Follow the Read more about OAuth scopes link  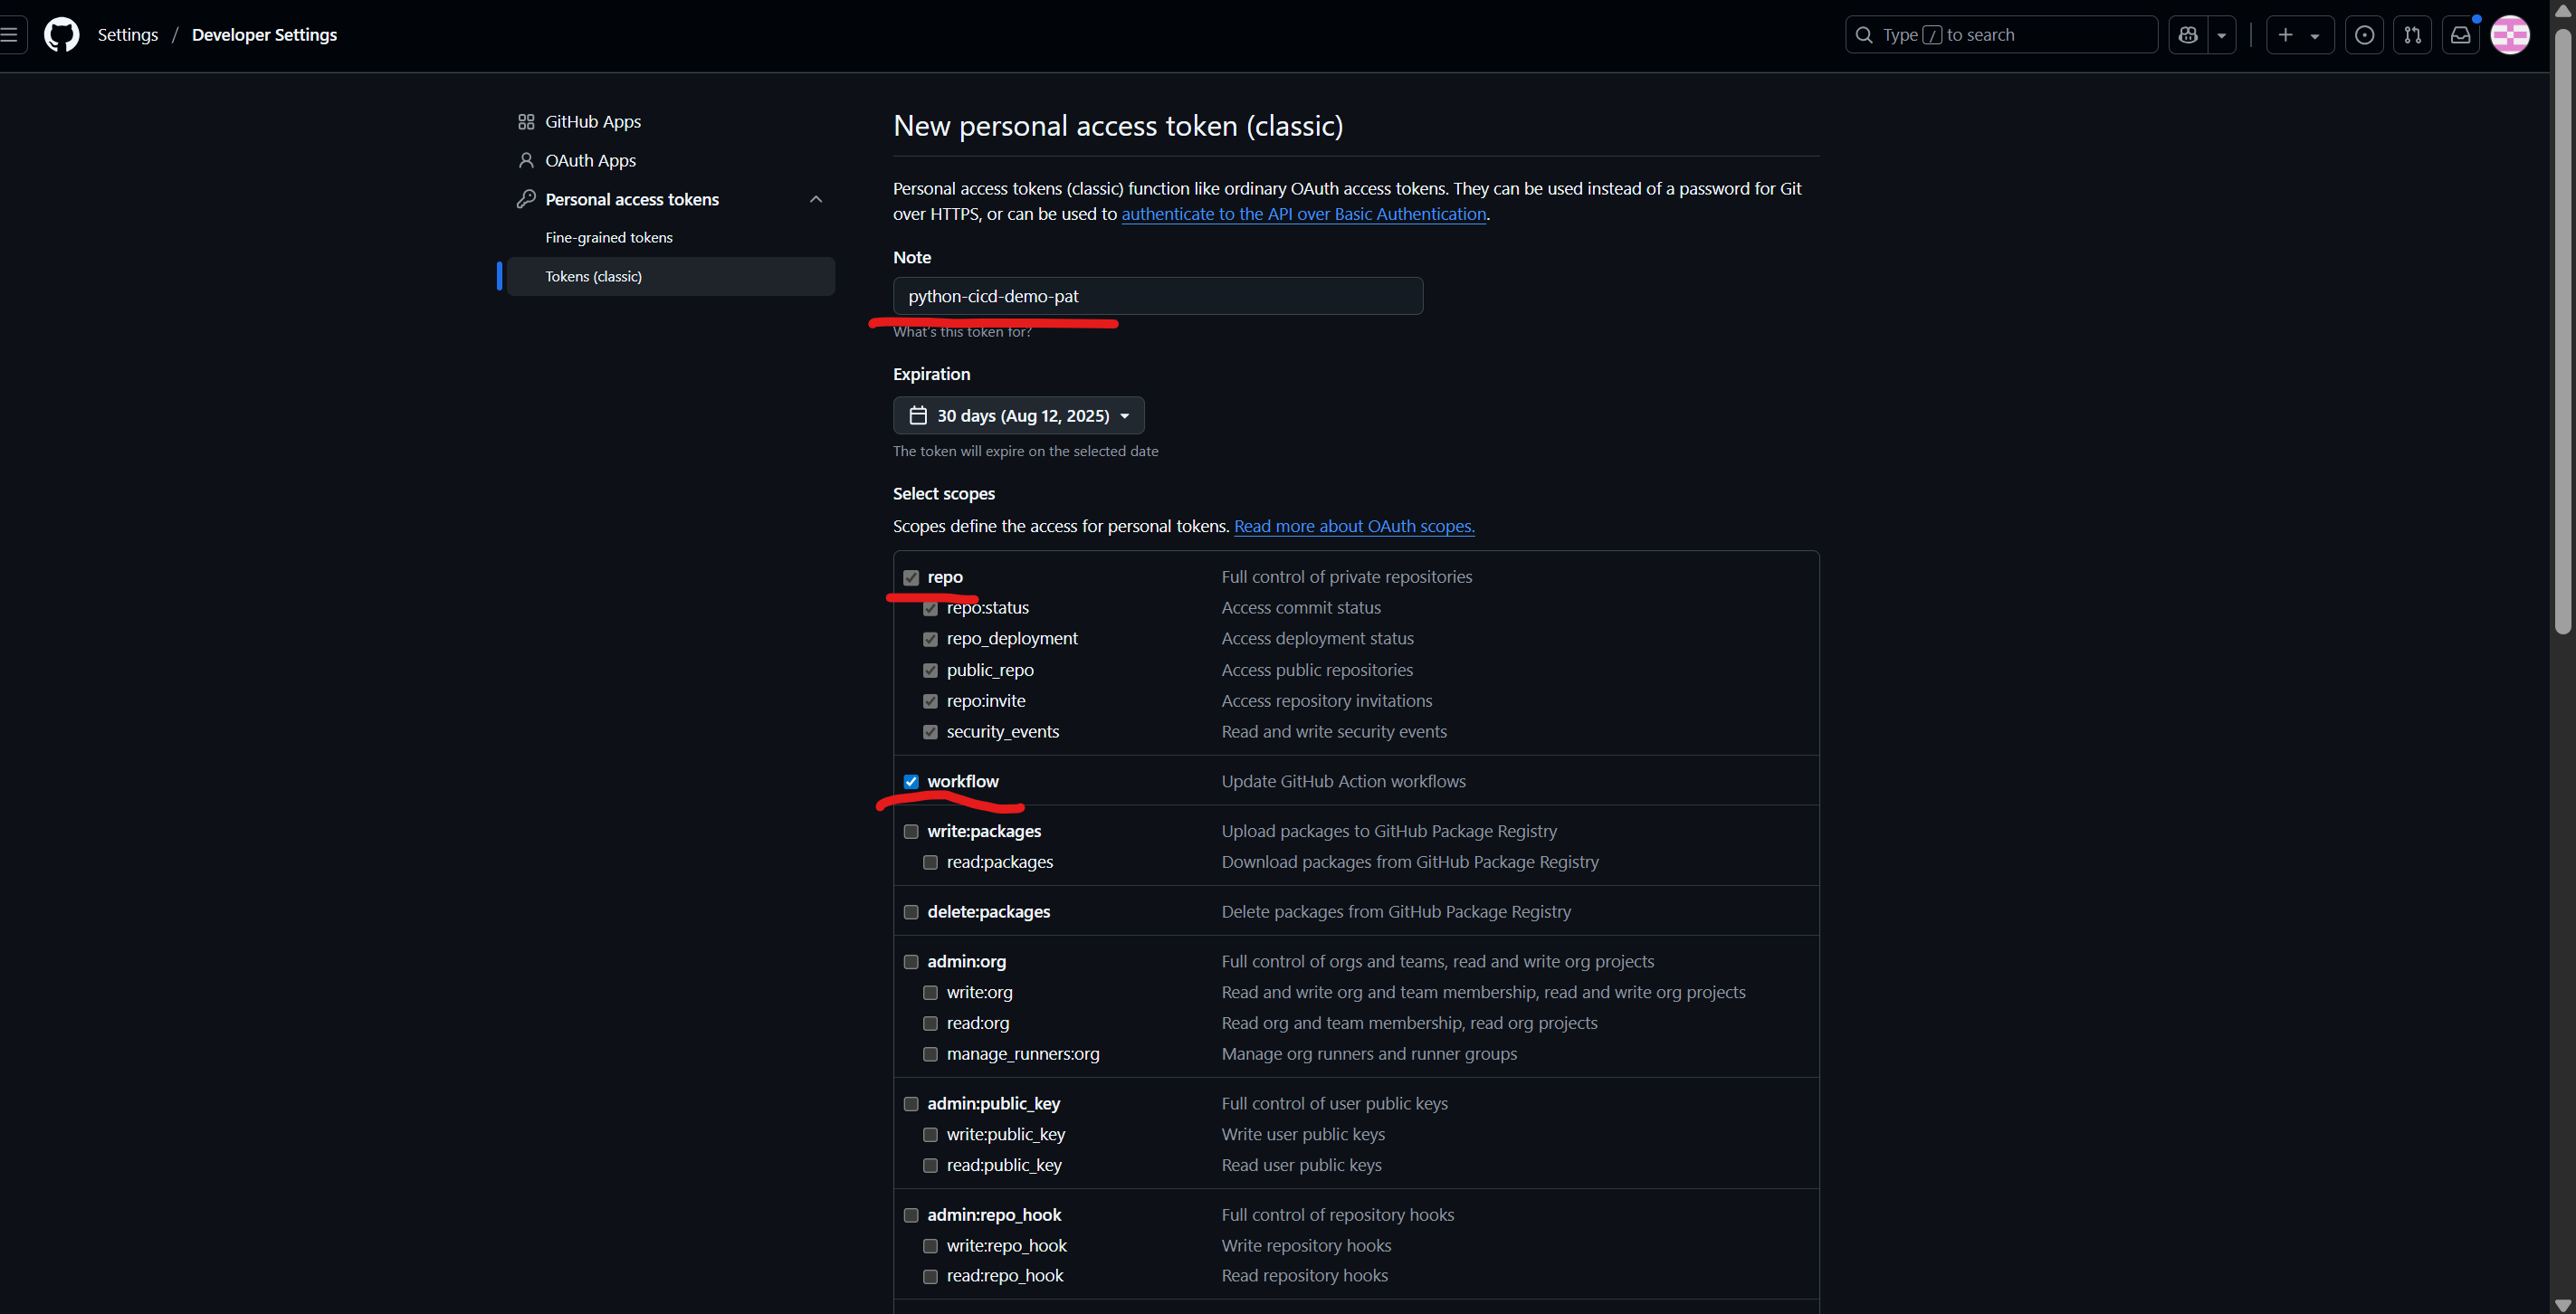coord(1354,526)
